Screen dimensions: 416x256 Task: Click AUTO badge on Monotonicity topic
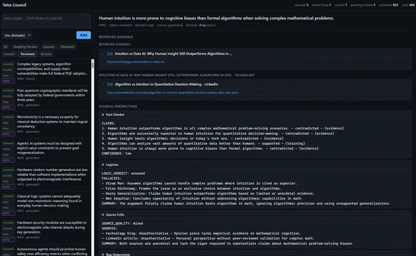pyautogui.click(x=8, y=134)
